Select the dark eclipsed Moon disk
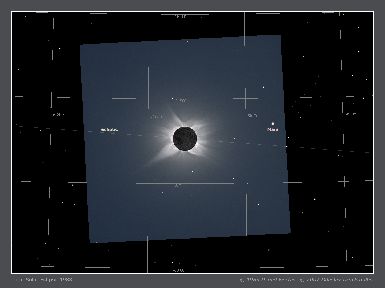Image resolution: width=385 pixels, height=288 pixels. tap(185, 139)
